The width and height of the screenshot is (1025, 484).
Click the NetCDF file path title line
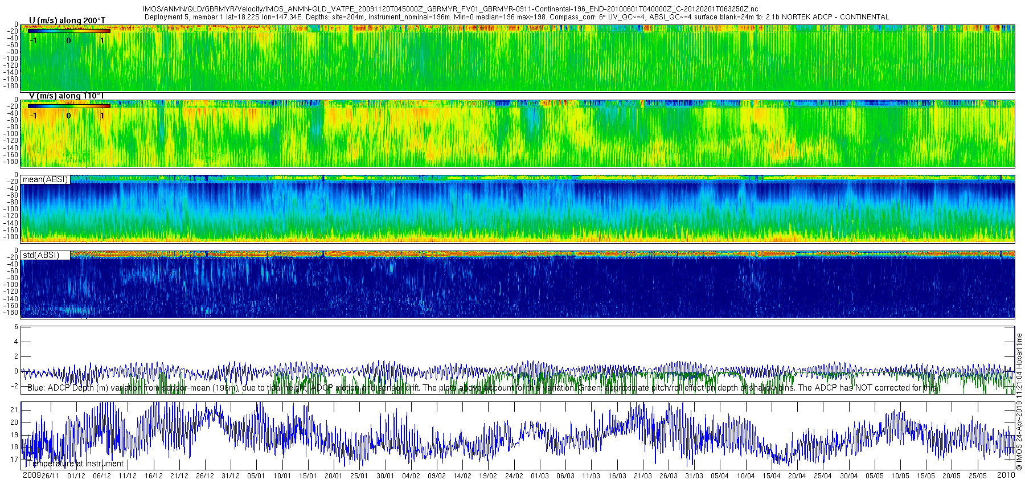[450, 9]
